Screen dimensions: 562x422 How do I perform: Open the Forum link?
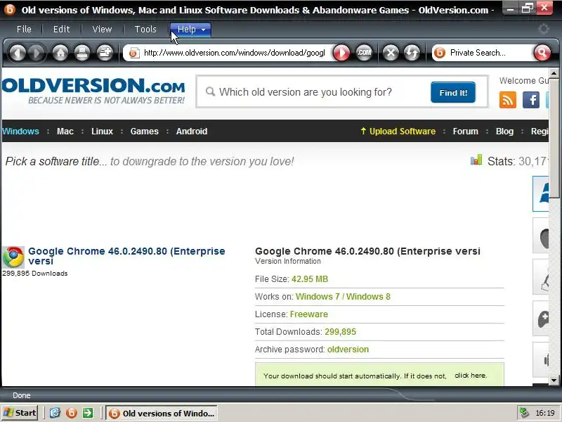pos(466,132)
